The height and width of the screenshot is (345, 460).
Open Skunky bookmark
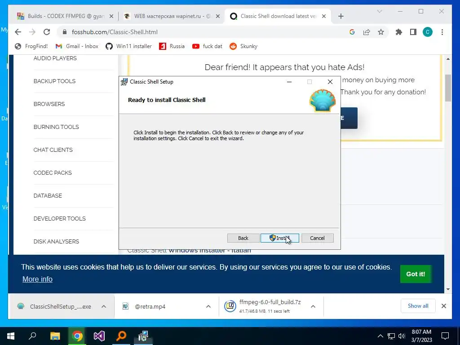click(x=243, y=46)
